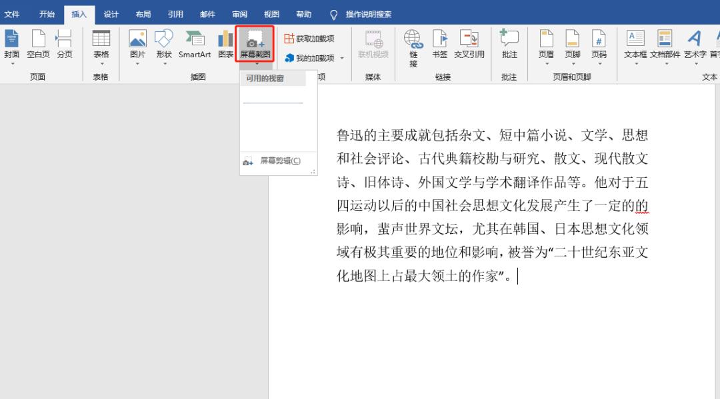720x399 pixels.
Task: Open the 我的加载项 dropdown arrow
Action: coord(342,57)
